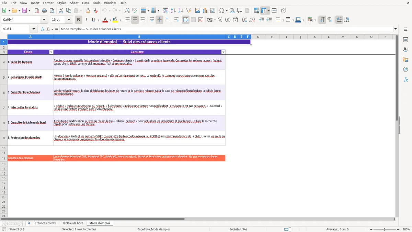Click the Print icon
Viewport: 412px width, 232px height.
44,11
